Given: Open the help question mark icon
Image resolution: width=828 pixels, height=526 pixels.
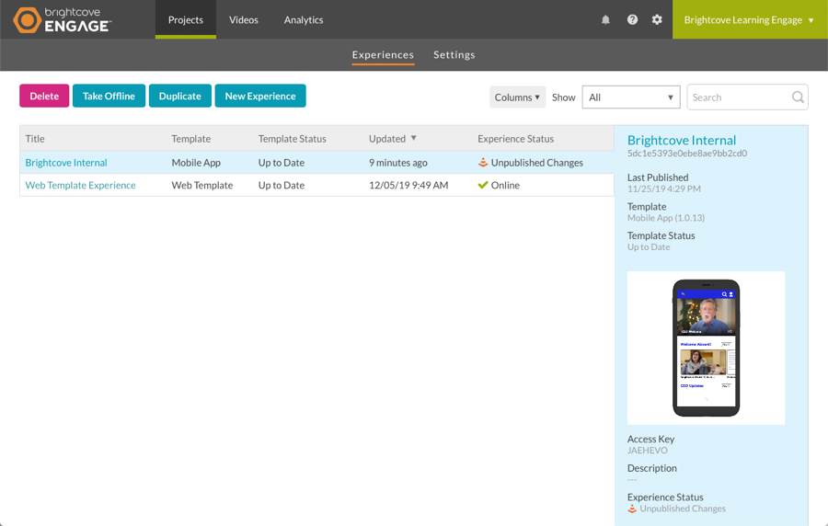Looking at the screenshot, I should tap(632, 20).
